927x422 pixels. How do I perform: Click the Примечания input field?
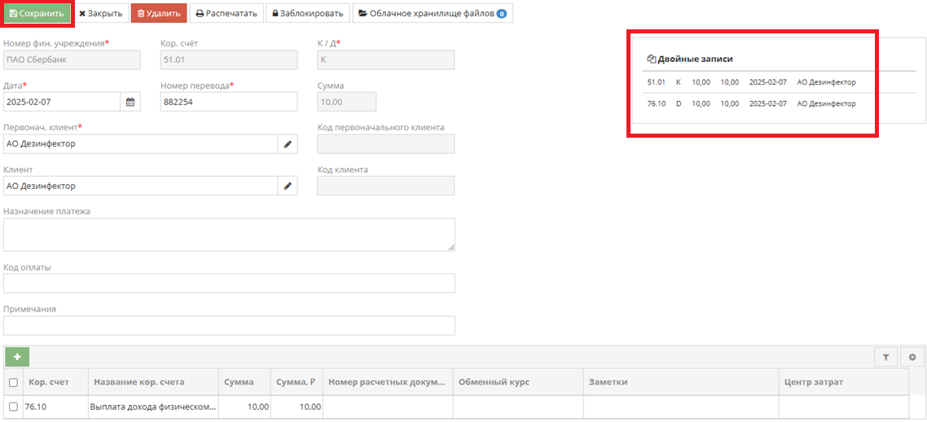[x=229, y=326]
